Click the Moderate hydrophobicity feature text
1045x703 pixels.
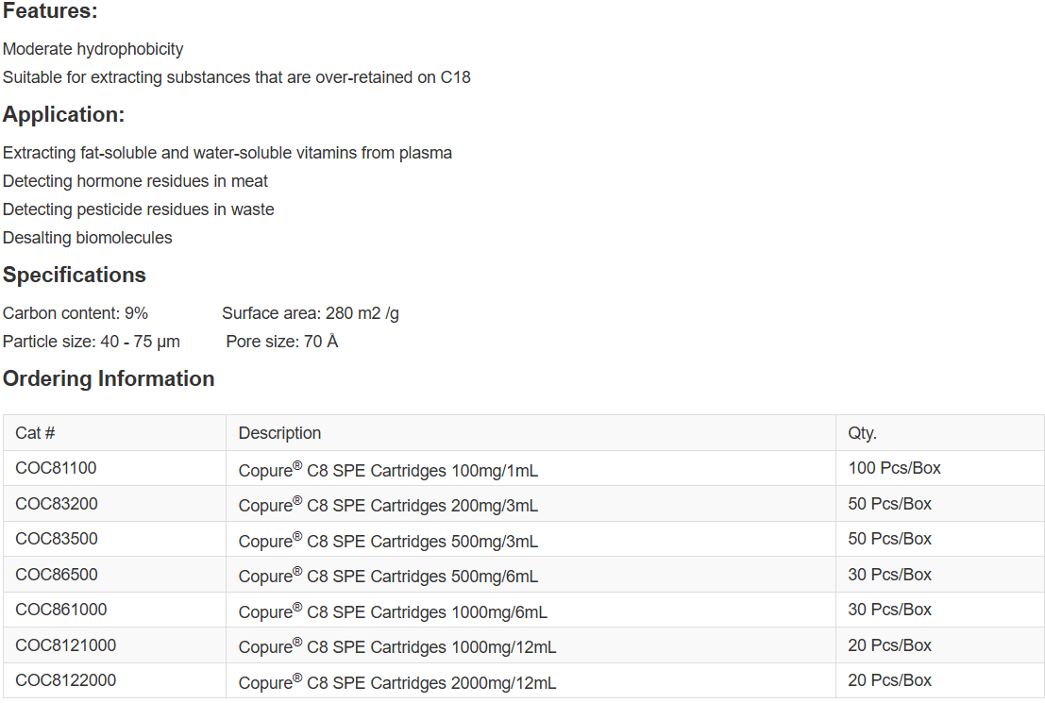pos(93,49)
